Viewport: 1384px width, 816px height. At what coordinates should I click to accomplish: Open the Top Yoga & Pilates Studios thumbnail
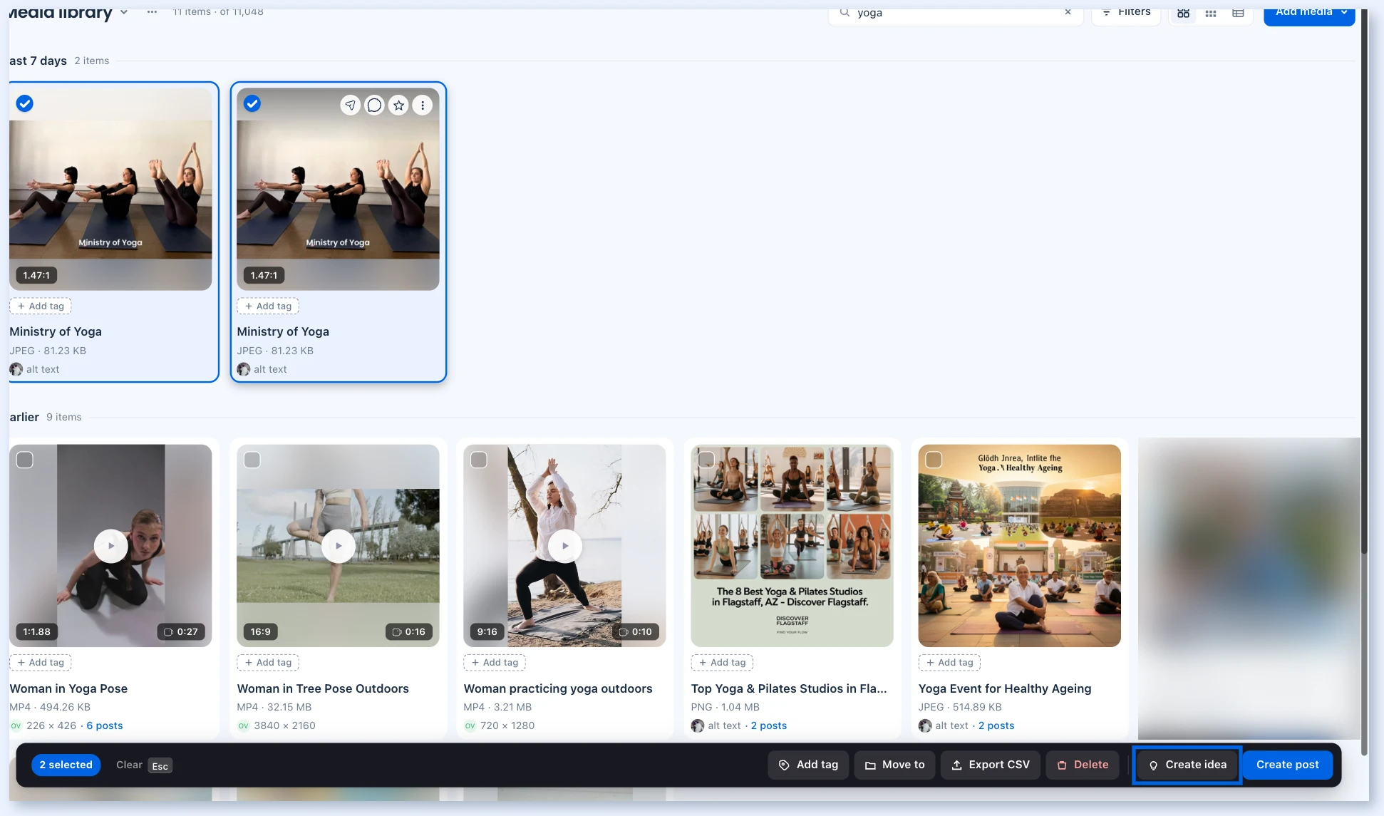coord(792,546)
